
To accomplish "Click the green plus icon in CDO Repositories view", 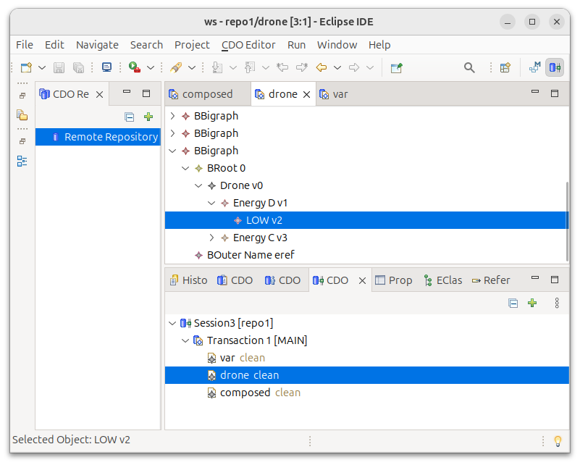I will tap(148, 117).
